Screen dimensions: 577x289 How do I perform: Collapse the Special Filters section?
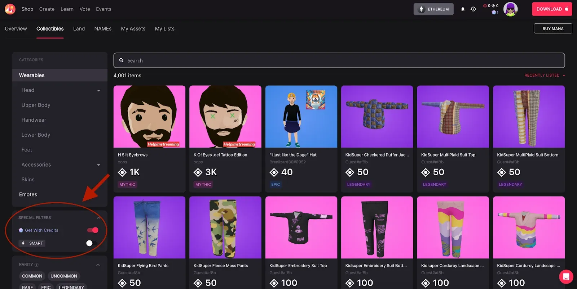98,218
